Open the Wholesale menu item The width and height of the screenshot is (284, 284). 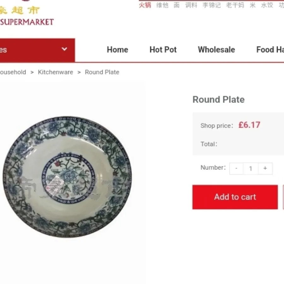pyautogui.click(x=216, y=50)
